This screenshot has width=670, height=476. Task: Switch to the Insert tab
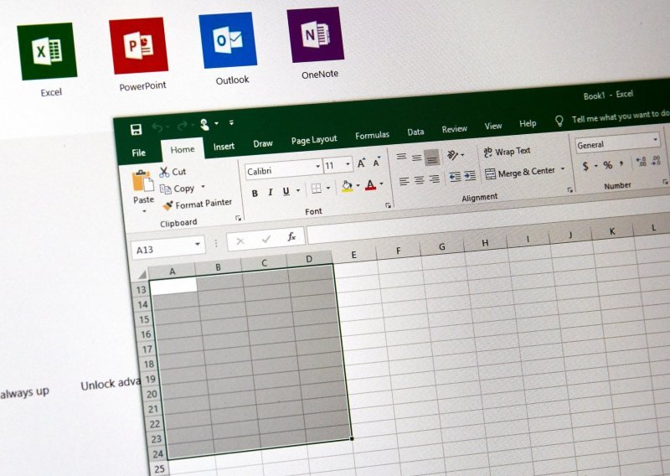pyautogui.click(x=224, y=147)
